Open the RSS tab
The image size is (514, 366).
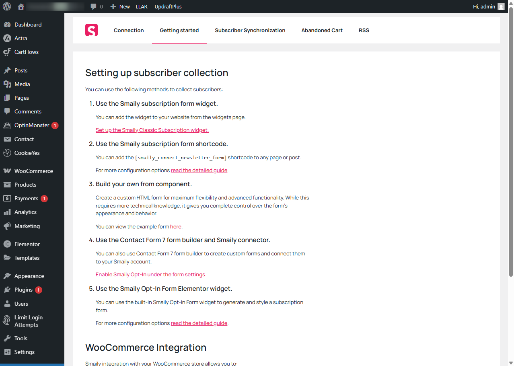coord(364,30)
